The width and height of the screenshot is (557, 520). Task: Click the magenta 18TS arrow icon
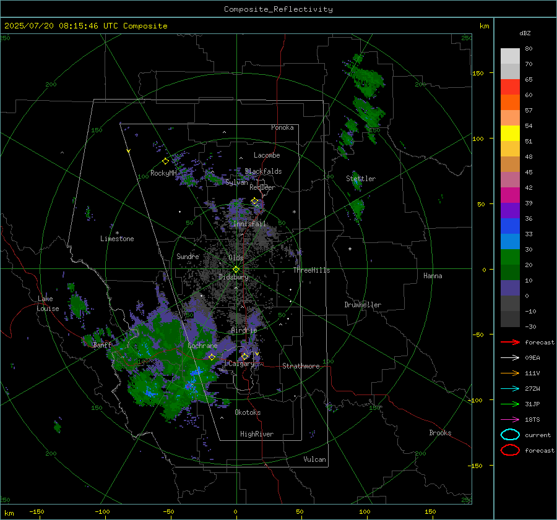510,420
